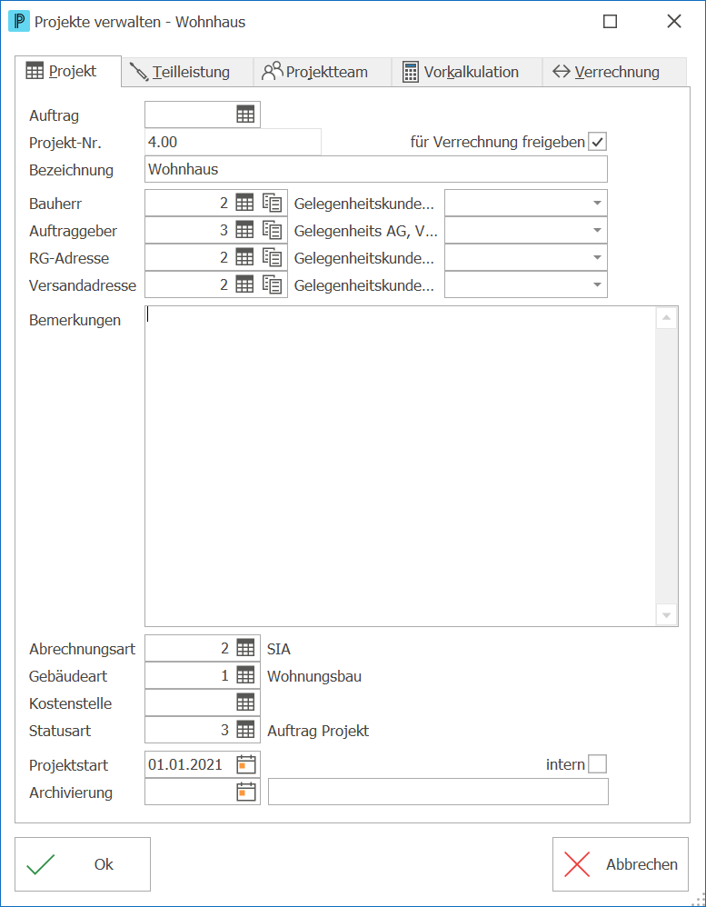Open the Auftraggeber address details icon
Image resolution: width=706 pixels, height=907 pixels.
[x=273, y=230]
